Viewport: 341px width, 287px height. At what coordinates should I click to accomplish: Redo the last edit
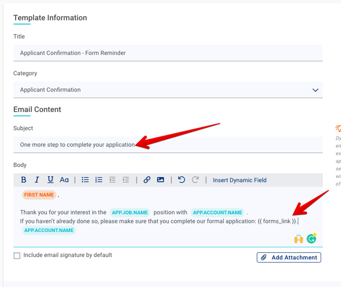coord(195,180)
